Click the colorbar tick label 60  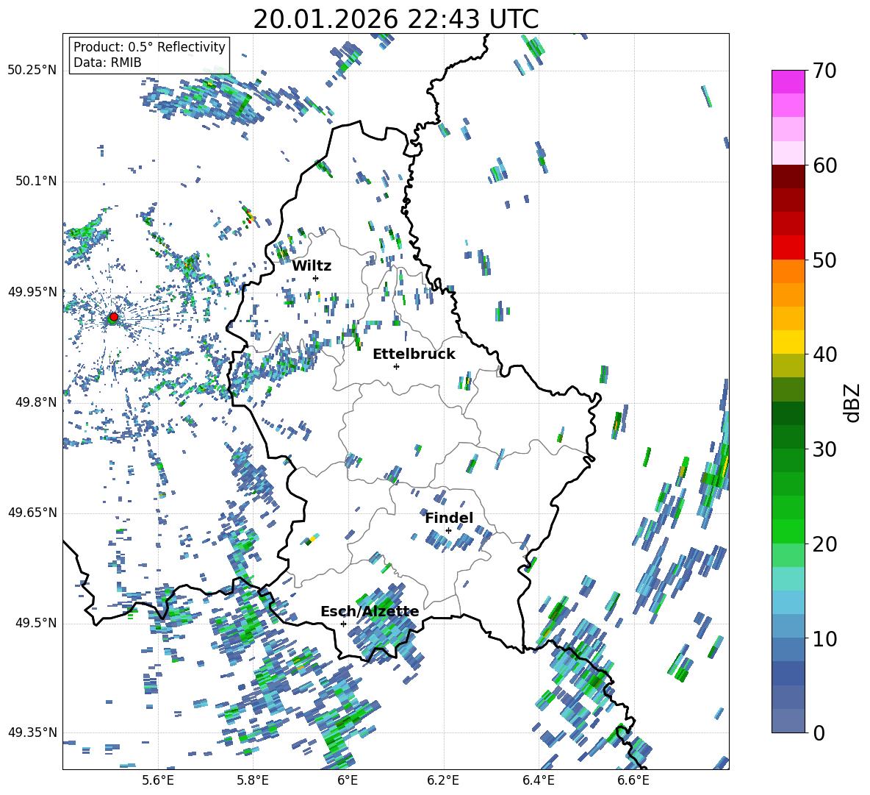point(824,165)
